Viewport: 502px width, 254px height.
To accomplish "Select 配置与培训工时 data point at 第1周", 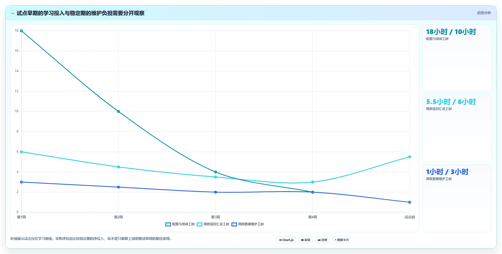I will click(x=22, y=31).
